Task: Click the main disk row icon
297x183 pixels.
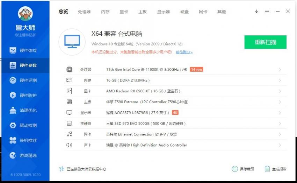Action: click(69, 124)
